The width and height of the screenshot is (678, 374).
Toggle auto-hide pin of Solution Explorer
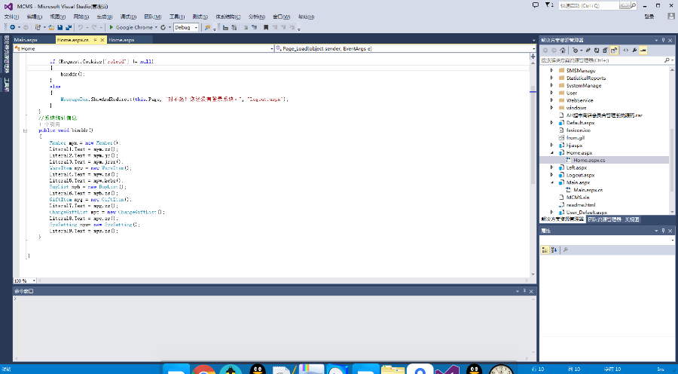click(663, 40)
